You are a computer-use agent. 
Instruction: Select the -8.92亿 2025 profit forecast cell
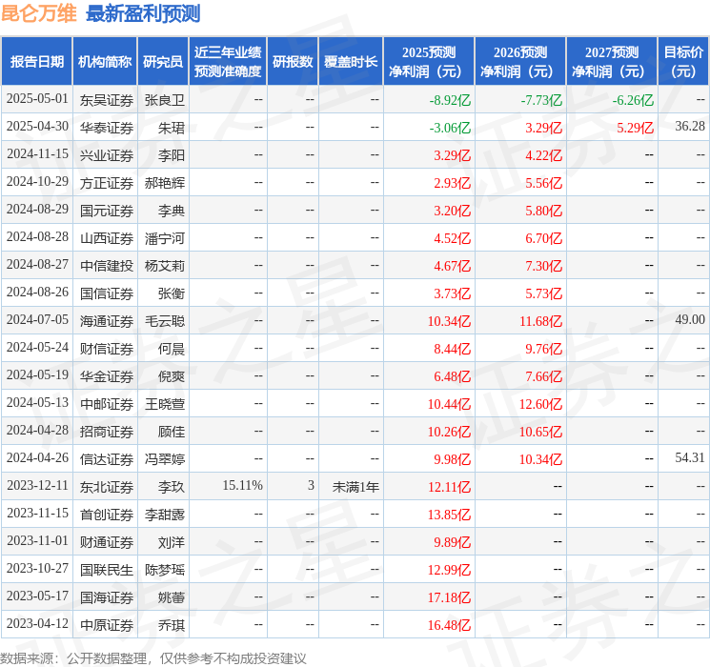450,100
